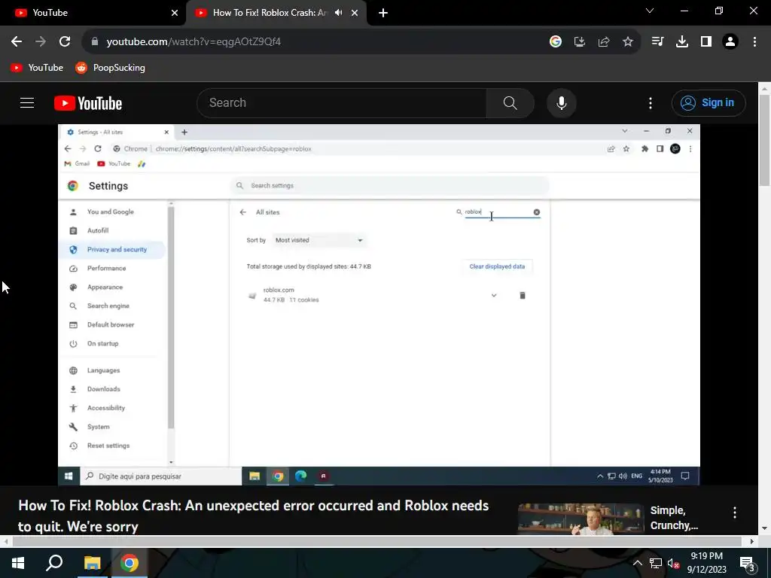Open the notification center icon
The width and height of the screenshot is (771, 578).
click(748, 563)
